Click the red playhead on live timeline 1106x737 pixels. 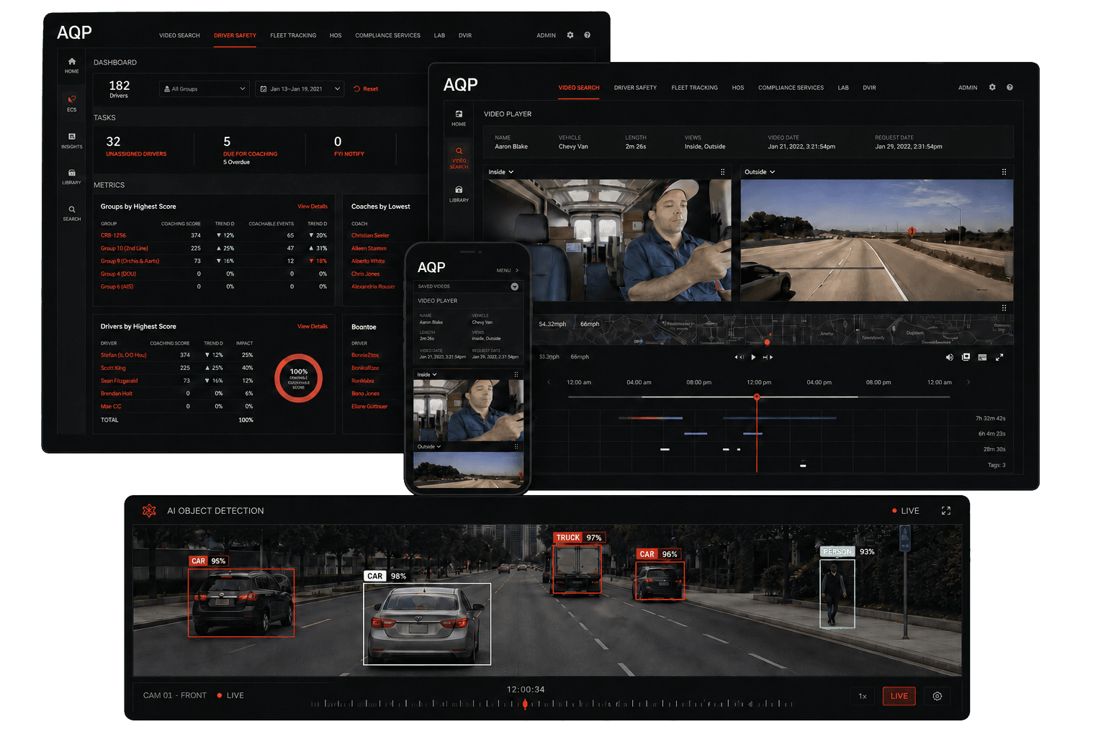coord(525,703)
